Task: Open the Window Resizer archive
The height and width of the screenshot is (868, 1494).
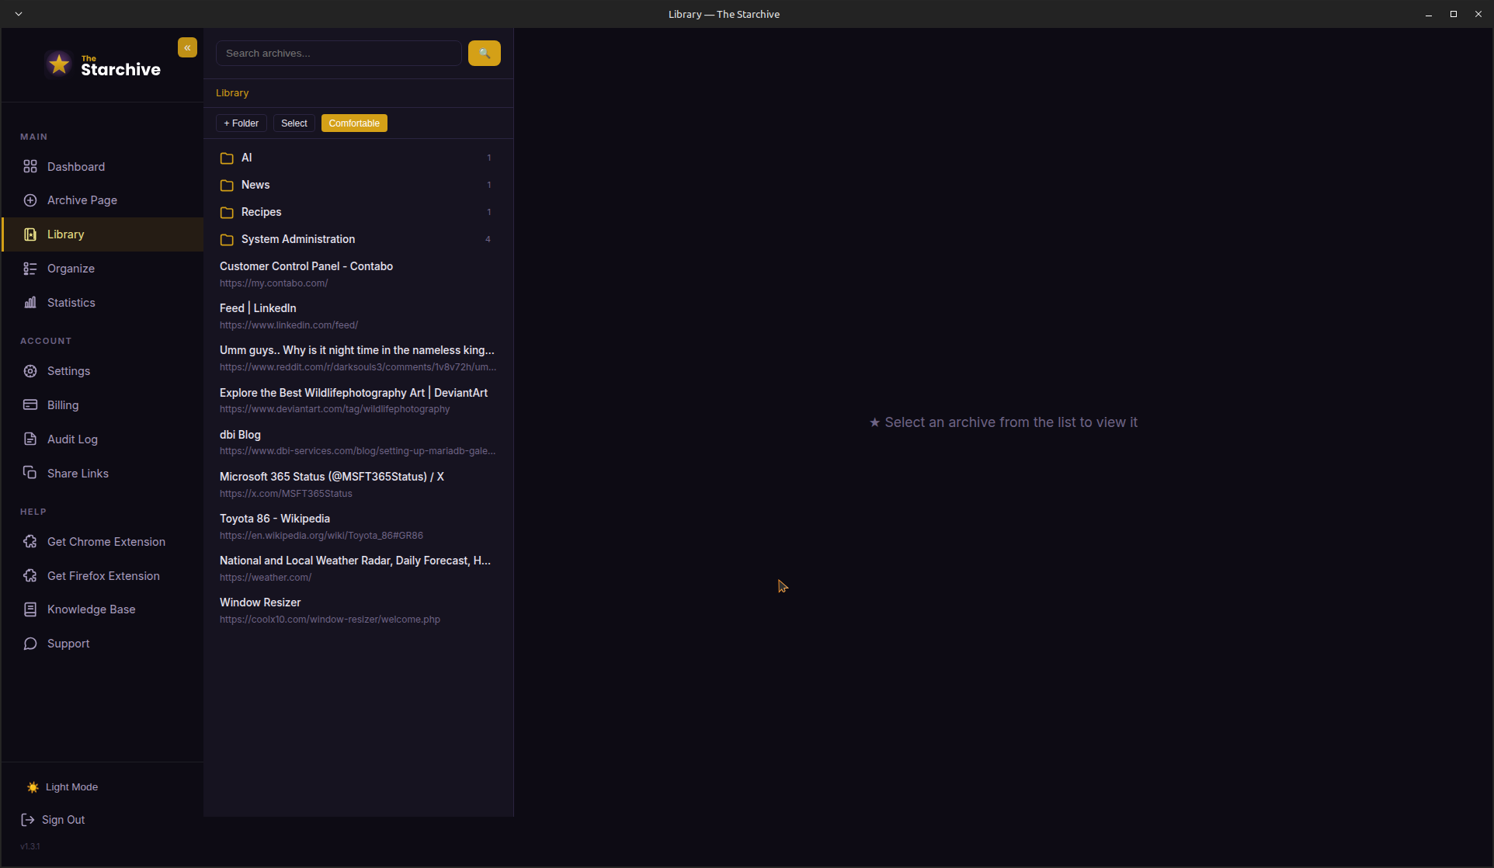Action: [358, 610]
